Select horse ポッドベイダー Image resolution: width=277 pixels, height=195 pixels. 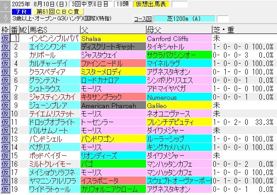pos(54,156)
